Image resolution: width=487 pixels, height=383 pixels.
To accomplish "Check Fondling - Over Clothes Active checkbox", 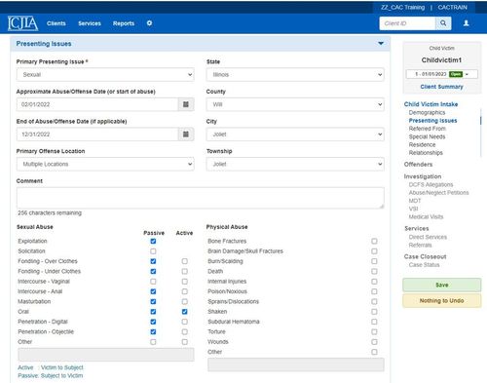I will click(185, 261).
